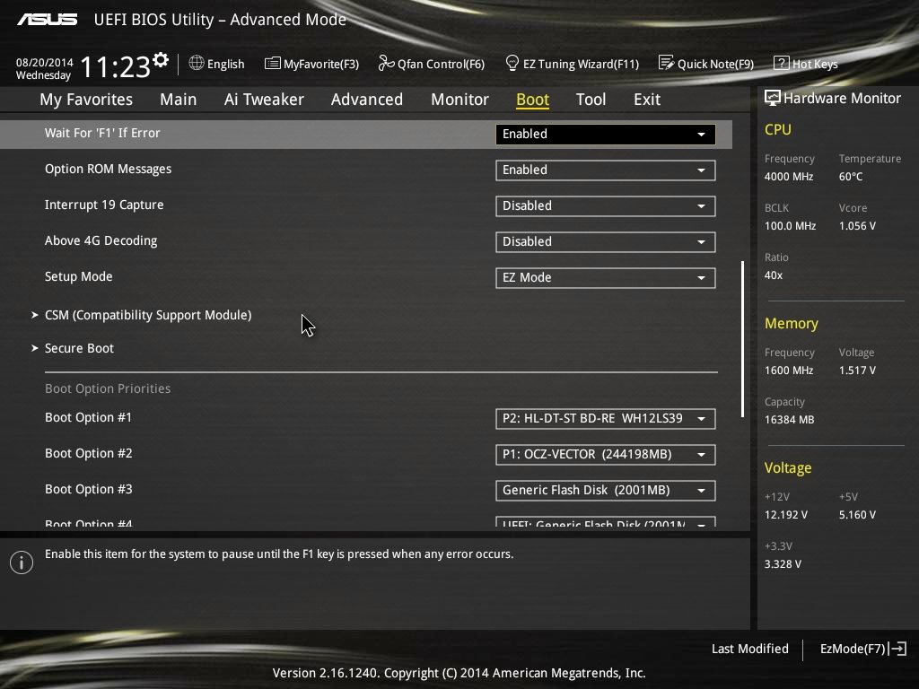
Task: Start EZ Tuning Wizard(F11)
Action: pos(572,64)
